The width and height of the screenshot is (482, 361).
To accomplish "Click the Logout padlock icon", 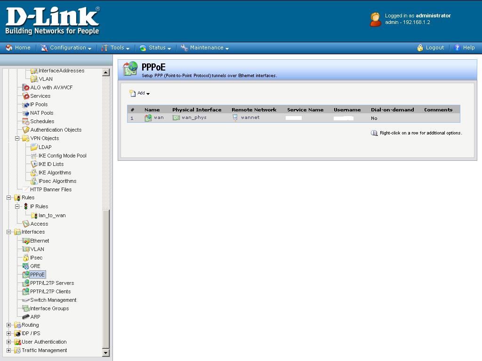I will coord(420,47).
